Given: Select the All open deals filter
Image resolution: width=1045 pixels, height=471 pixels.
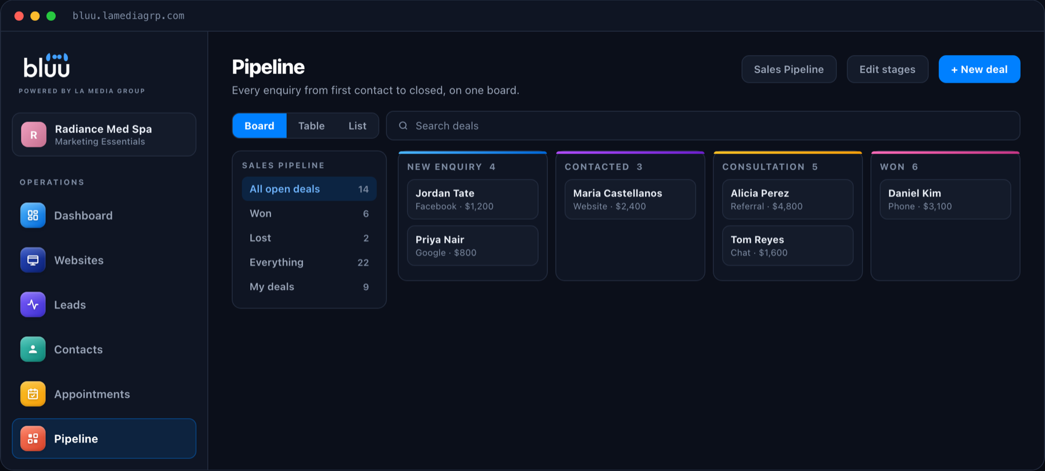Looking at the screenshot, I should 309,189.
